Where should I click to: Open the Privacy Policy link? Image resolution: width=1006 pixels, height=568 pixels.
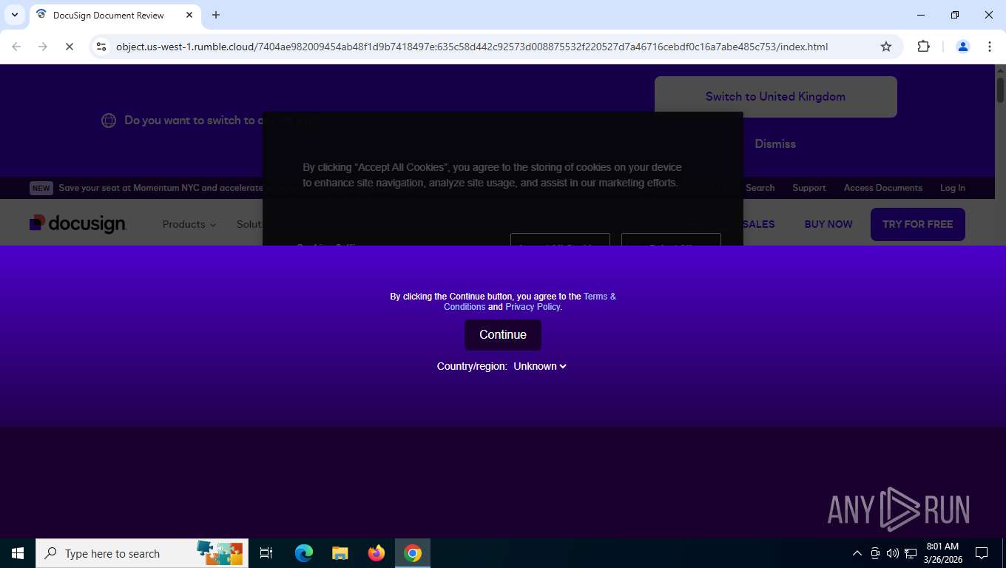[x=533, y=307]
